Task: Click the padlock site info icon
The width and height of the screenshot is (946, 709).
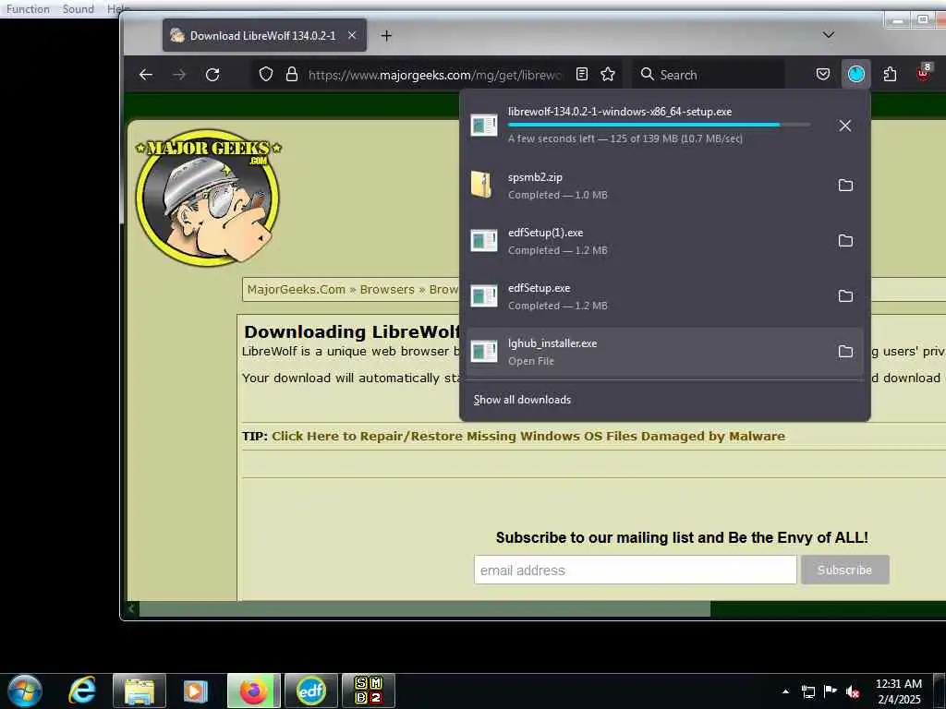Action: tap(291, 74)
